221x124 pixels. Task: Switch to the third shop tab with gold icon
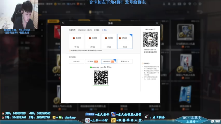coord(96,12)
